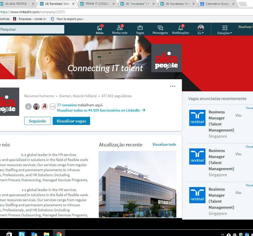
Task: Open the Eu profile menu
Action: 201,30
